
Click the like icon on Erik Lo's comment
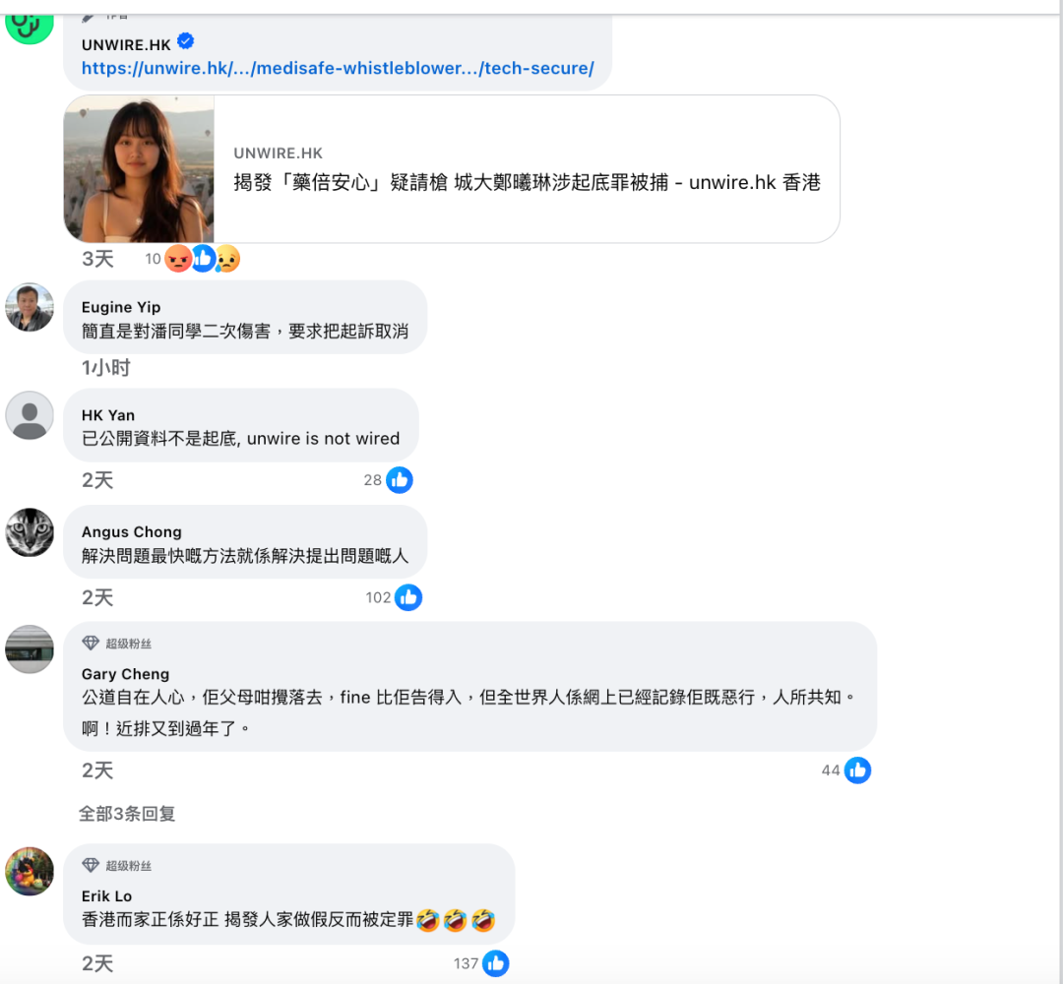(x=495, y=963)
